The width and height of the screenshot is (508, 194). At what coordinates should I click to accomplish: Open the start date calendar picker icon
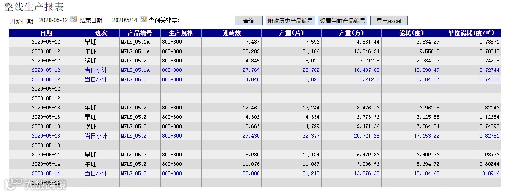[74, 20]
